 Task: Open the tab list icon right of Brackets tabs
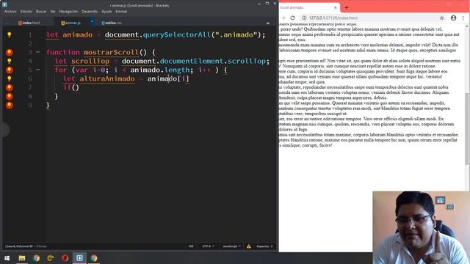(267, 23)
